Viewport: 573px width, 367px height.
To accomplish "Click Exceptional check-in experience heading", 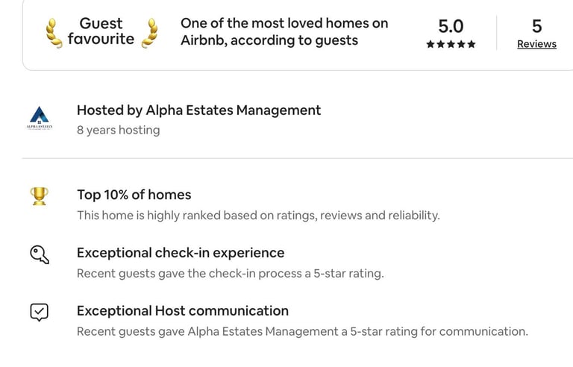I will pyautogui.click(x=181, y=253).
